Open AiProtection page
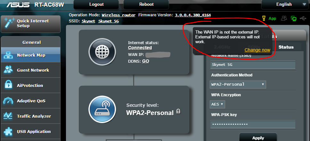This screenshot has height=141, width=310. pyautogui.click(x=31, y=85)
